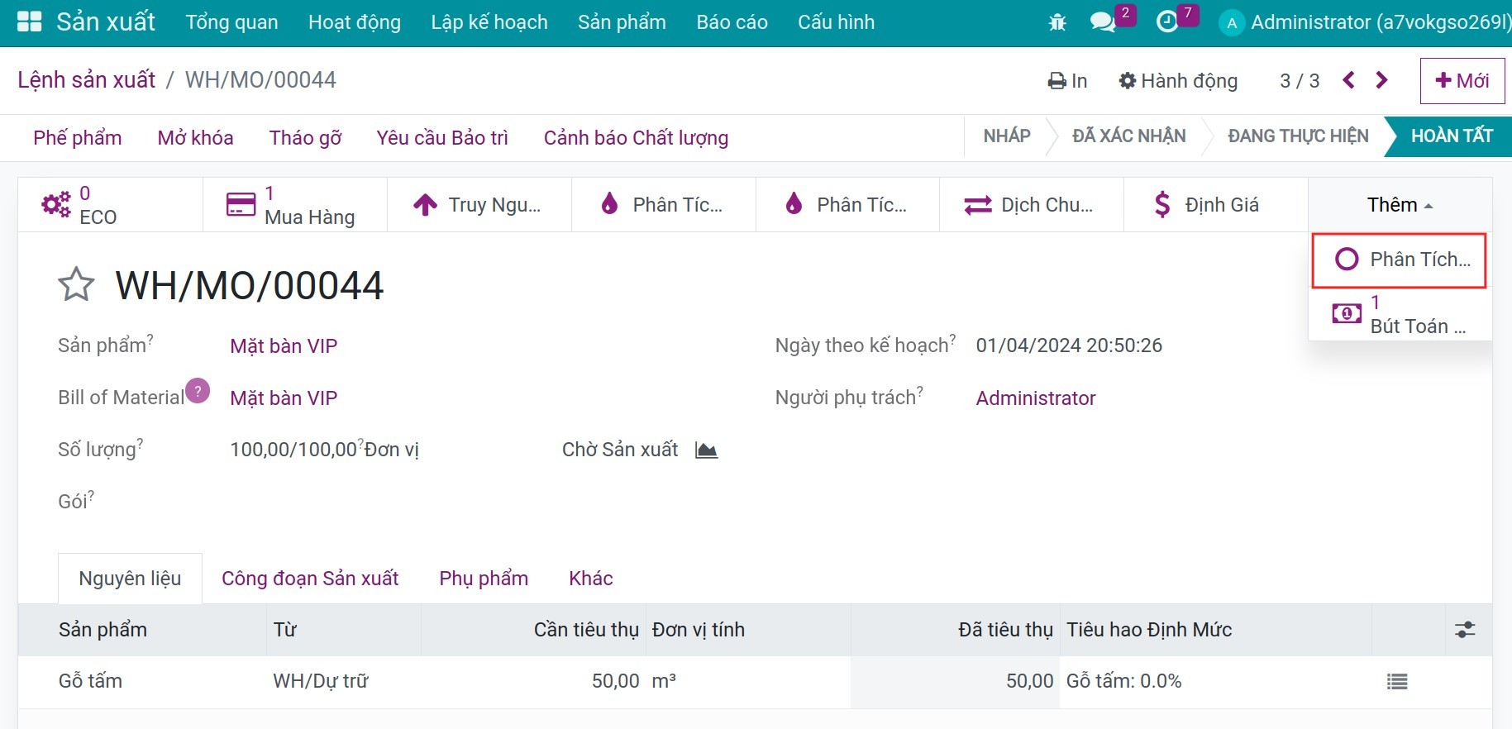Viewport: 1512px width, 729px height.
Task: Click the Gỗ tấm: 0.0% cell
Action: [1215, 682]
